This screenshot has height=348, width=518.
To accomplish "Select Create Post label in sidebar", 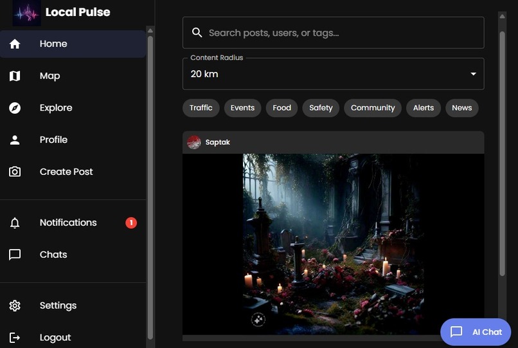I will coord(66,172).
